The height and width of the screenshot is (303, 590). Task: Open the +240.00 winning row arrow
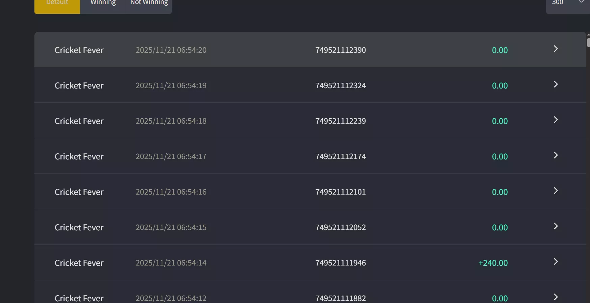pos(556,262)
